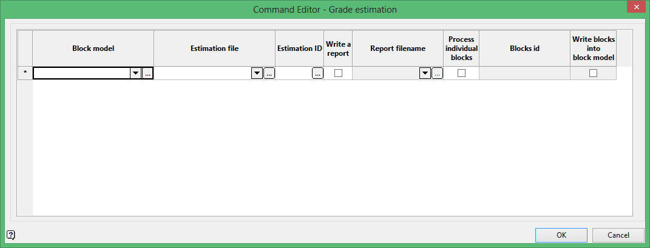Close the Command Editor window
The height and width of the screenshot is (248, 650).
[x=634, y=8]
